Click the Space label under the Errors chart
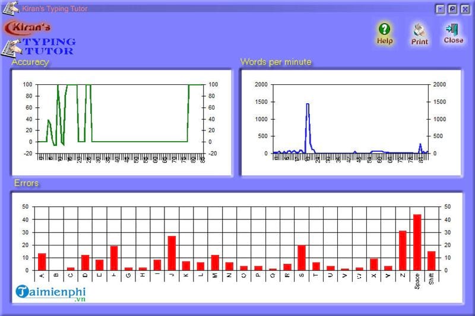 point(417,281)
